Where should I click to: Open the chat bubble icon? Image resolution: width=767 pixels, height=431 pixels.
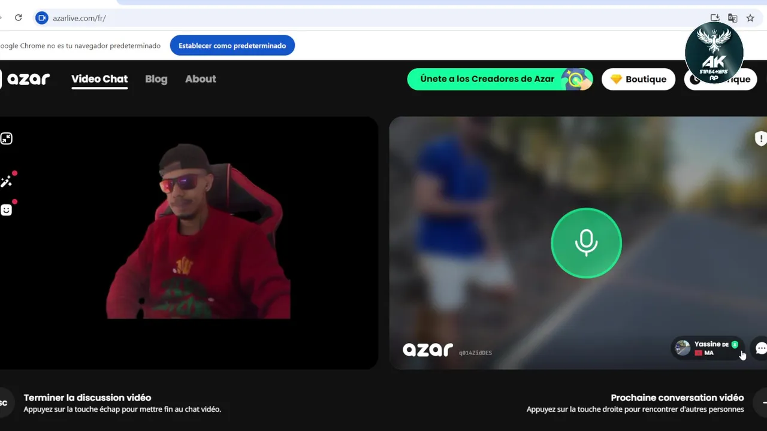[760, 348]
